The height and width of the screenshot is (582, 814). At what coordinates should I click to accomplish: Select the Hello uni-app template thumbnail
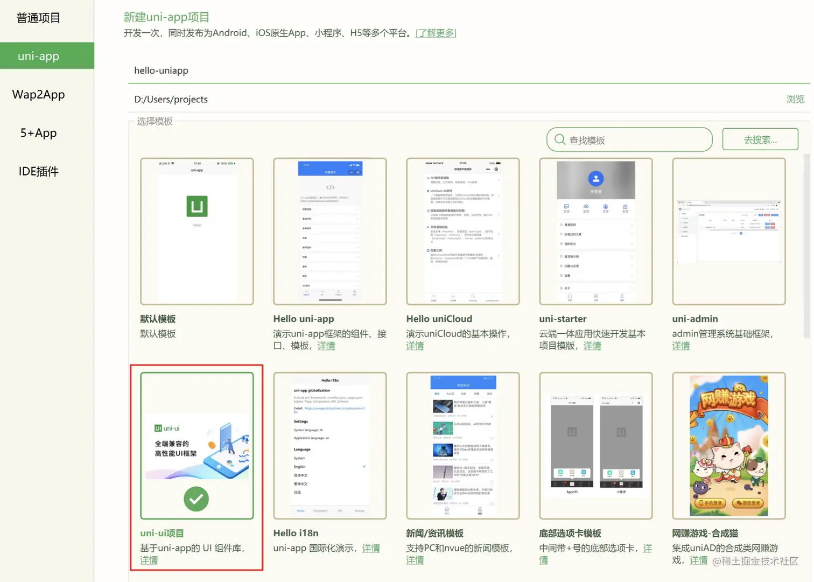(330, 232)
